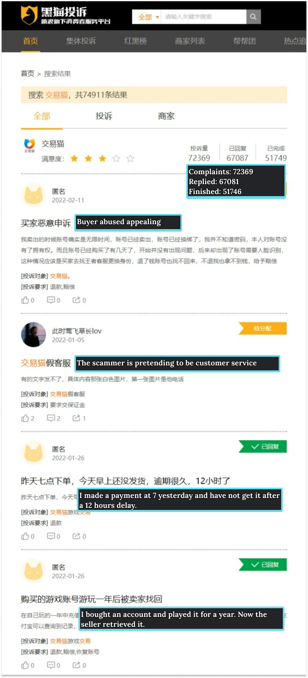Open the 交易猫 merchant logo
The height and width of the screenshot is (678, 308).
29,145
